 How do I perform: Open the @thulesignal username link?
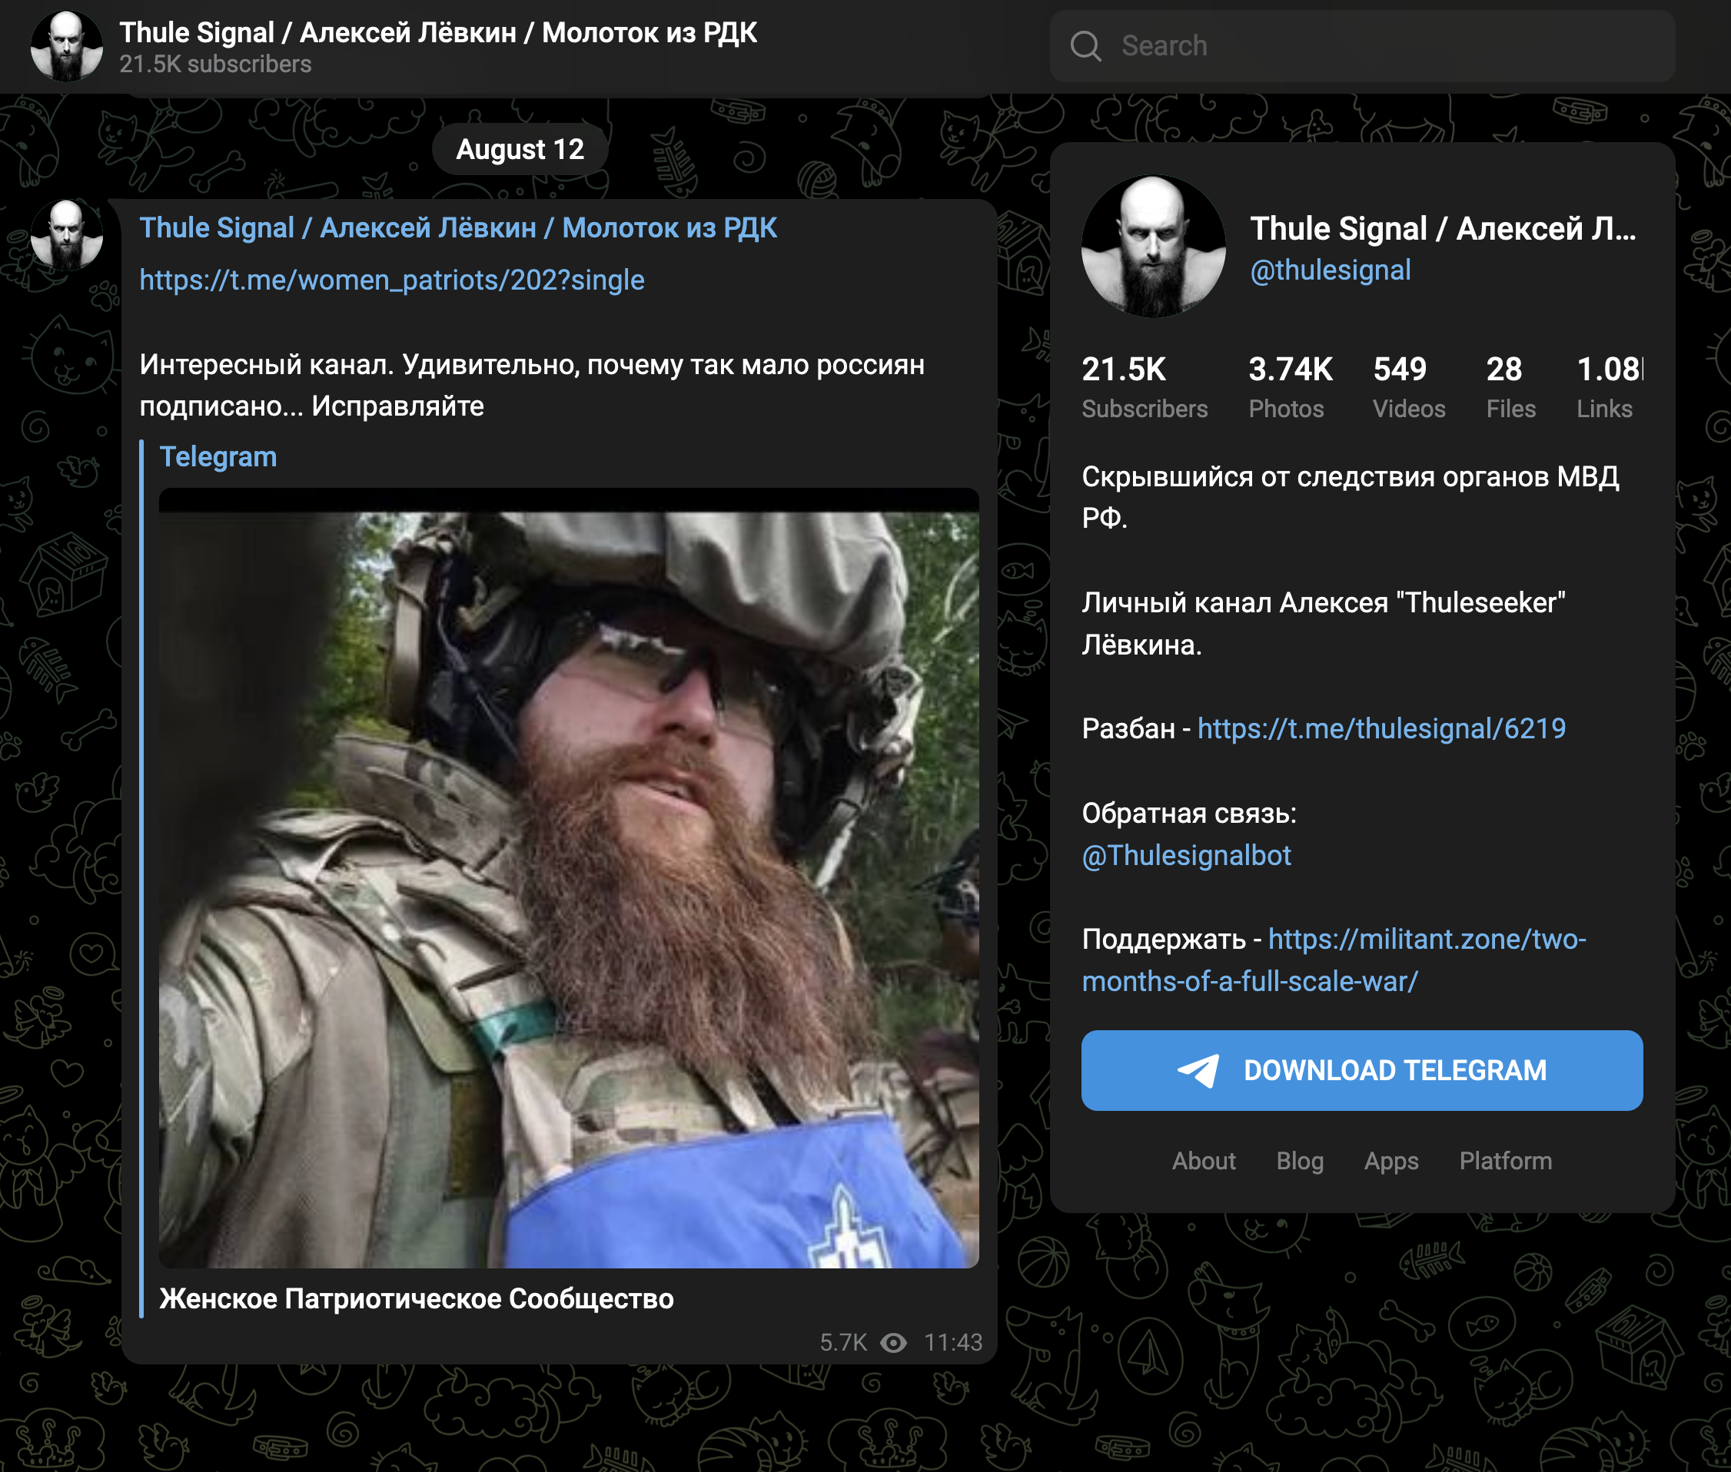click(x=1331, y=270)
